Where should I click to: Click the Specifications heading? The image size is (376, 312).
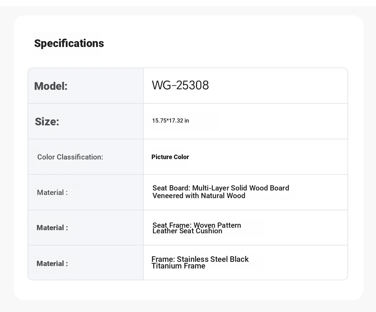[x=69, y=44]
